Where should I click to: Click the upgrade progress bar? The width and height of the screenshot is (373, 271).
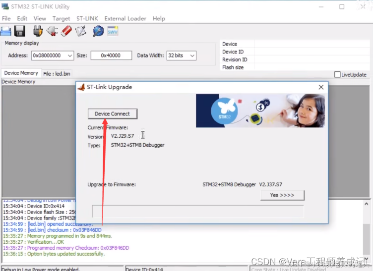tap(198, 212)
